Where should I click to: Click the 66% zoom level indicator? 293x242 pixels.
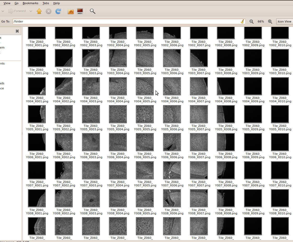(261, 22)
